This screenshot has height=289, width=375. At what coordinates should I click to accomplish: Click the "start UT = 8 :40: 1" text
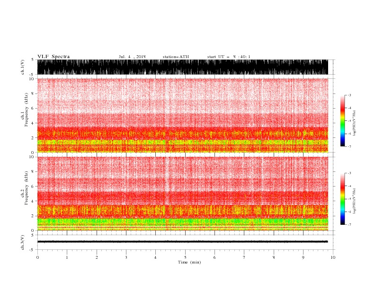click(229, 57)
